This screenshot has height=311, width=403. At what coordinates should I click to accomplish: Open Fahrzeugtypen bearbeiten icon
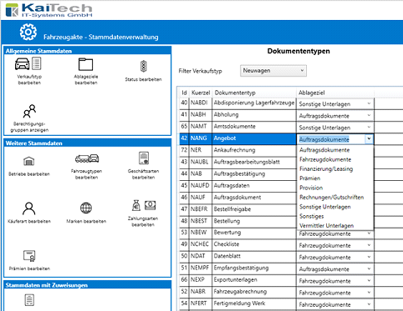(x=87, y=158)
